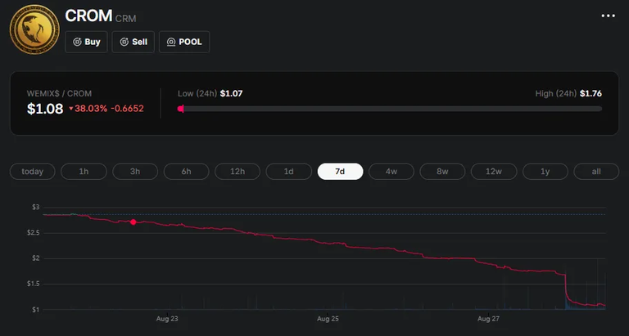Select the 1h time range

[x=84, y=172]
